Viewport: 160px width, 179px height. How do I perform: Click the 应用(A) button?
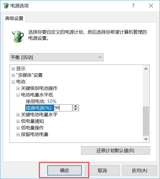(x=140, y=170)
